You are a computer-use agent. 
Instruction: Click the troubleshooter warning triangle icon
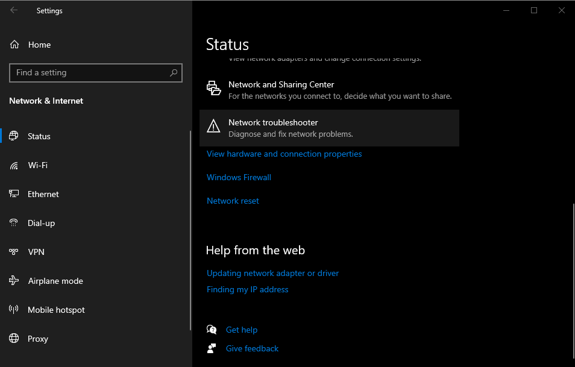tap(213, 127)
